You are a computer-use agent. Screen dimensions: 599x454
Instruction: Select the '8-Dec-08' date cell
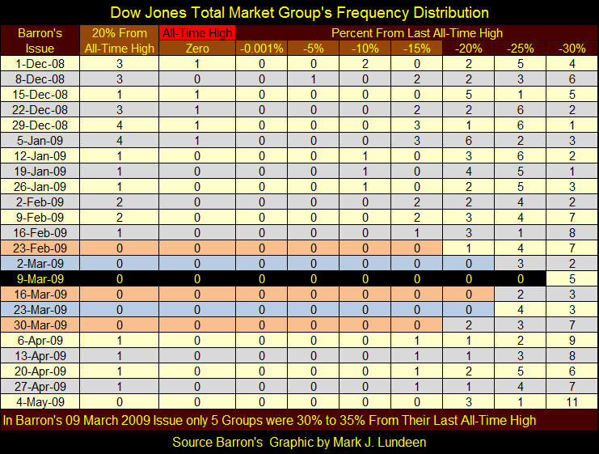40,79
